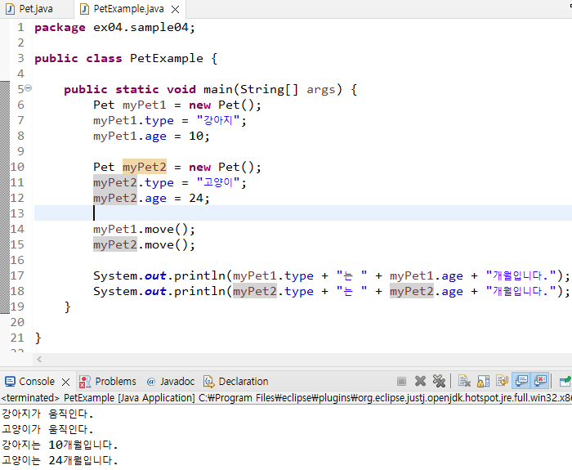The width and height of the screenshot is (572, 470).
Task: Click the highlighted myPet2 declaration on line 10
Action: [145, 167]
